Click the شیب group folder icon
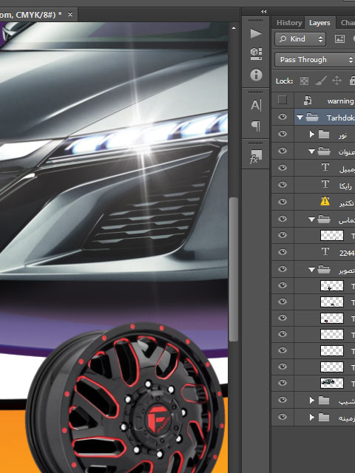 point(324,401)
